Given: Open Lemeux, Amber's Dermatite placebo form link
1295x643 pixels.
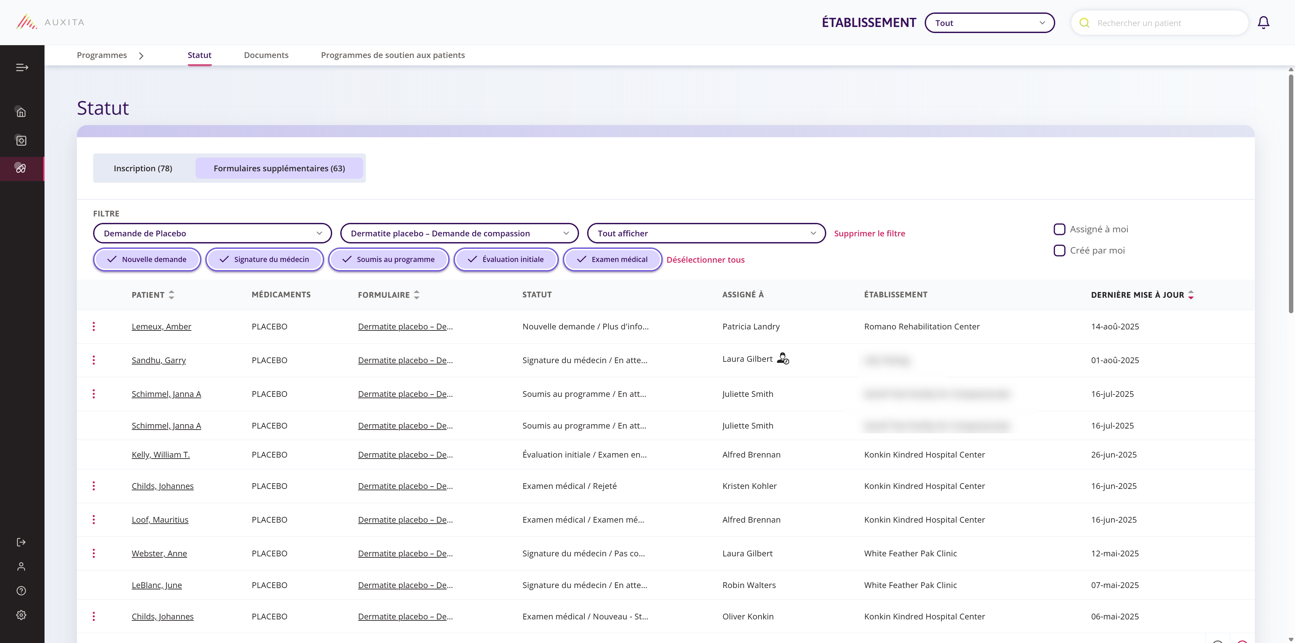Looking at the screenshot, I should [405, 326].
